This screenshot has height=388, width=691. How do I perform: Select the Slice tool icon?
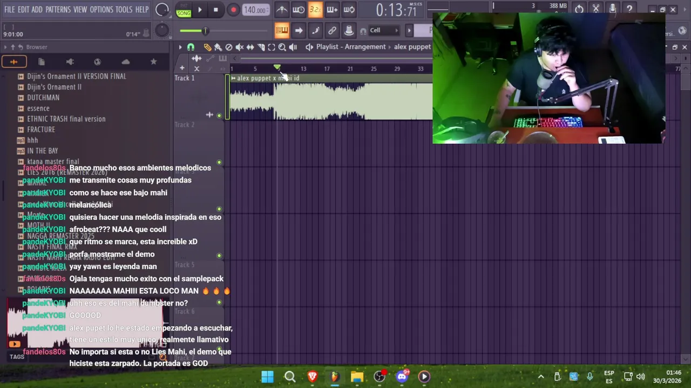point(261,47)
